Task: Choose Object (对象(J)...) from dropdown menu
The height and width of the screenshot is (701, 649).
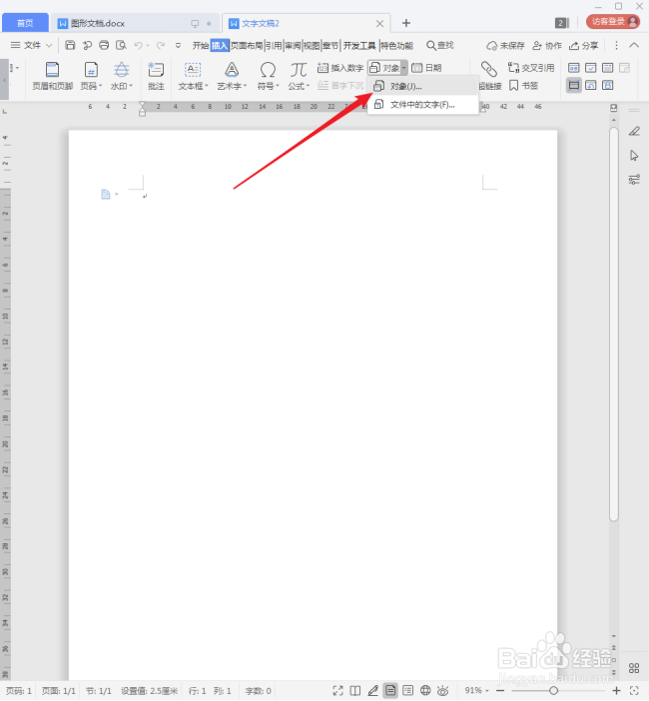Action: [x=422, y=86]
